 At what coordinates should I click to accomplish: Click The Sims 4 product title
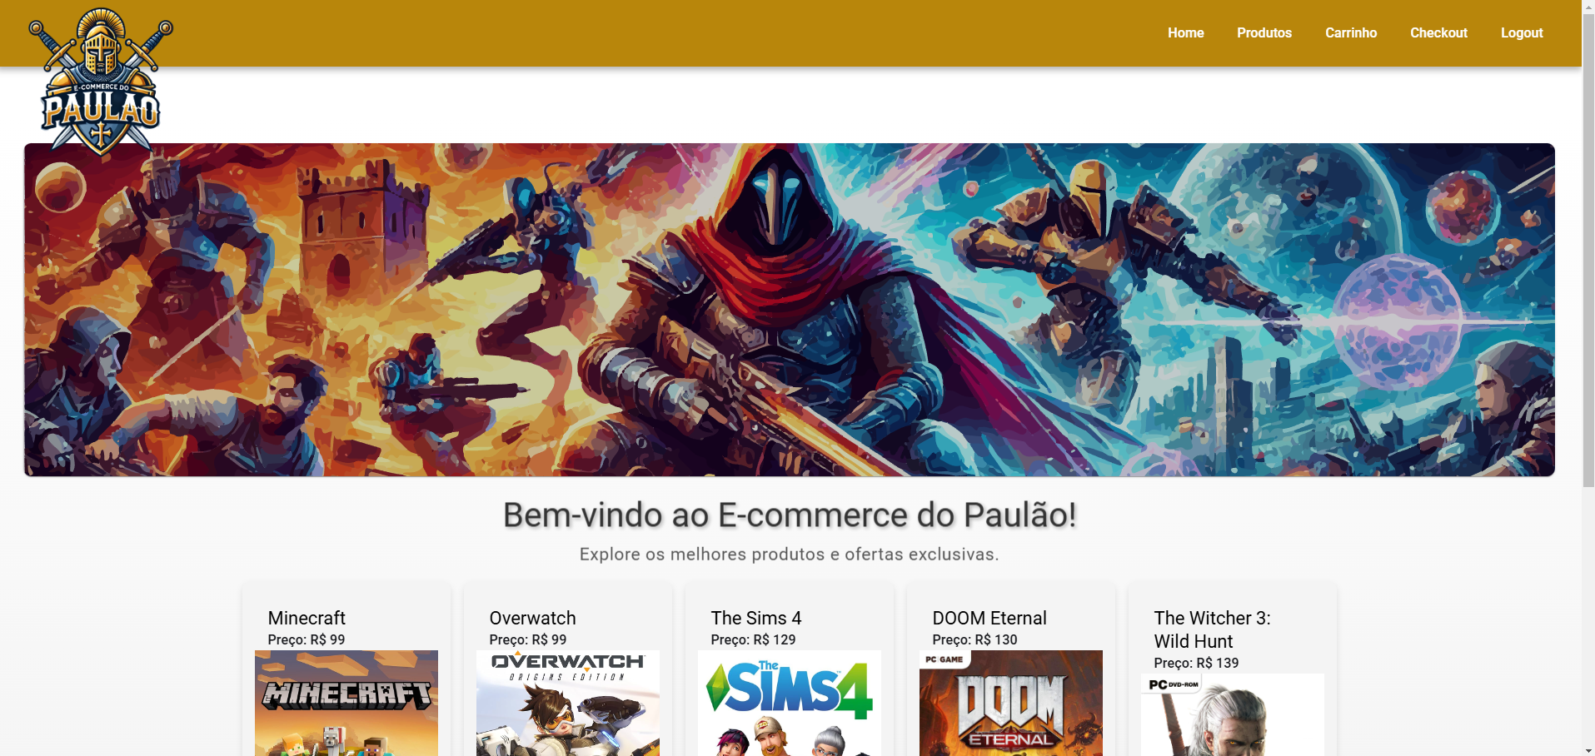pyautogui.click(x=755, y=618)
